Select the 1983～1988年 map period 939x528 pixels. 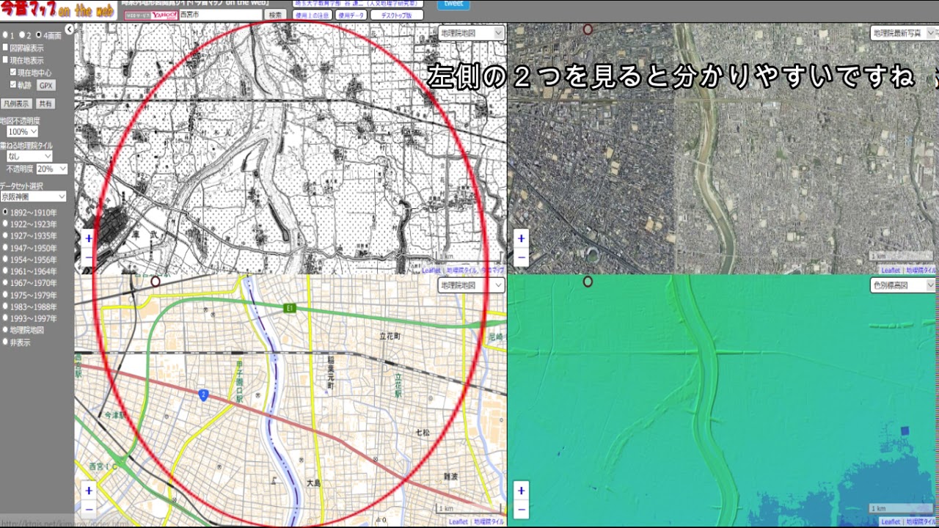click(x=6, y=307)
